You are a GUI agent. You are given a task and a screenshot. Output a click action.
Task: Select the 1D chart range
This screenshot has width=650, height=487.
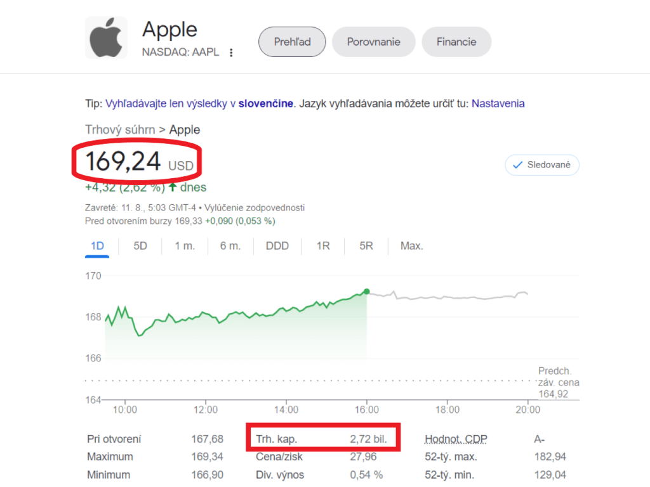pos(97,246)
